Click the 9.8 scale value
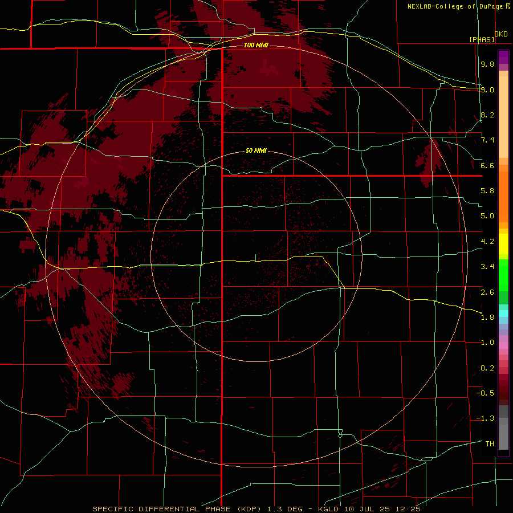Viewport: 513px width, 513px height. click(x=487, y=64)
